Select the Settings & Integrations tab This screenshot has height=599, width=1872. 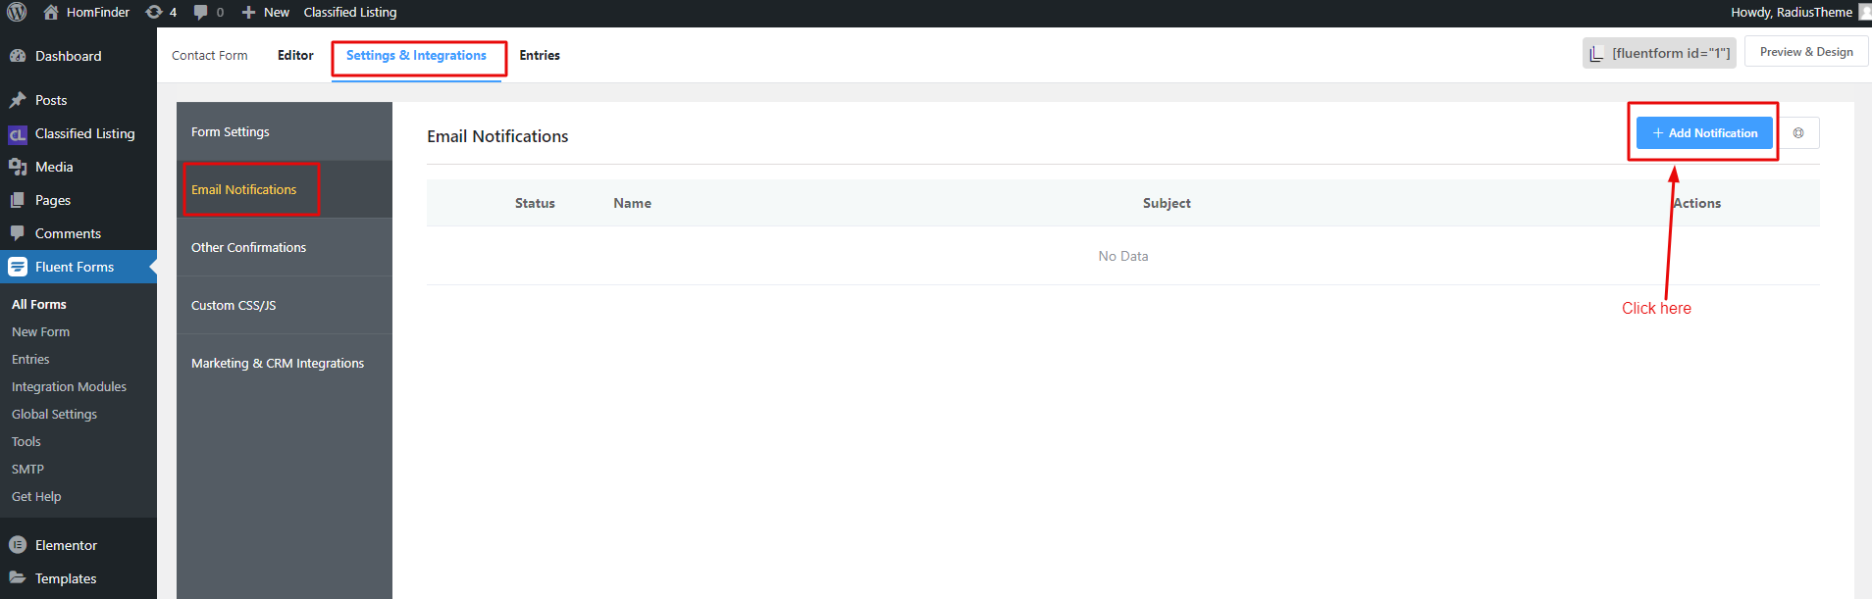coord(416,55)
